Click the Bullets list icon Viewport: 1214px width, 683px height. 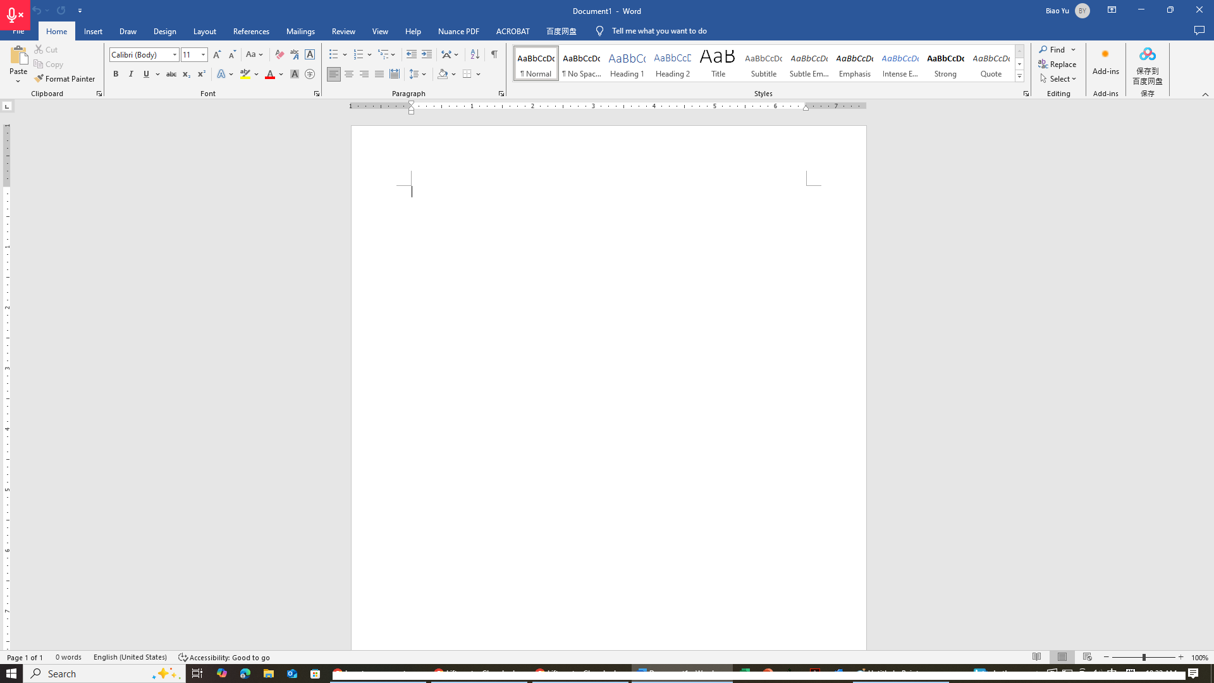click(334, 54)
